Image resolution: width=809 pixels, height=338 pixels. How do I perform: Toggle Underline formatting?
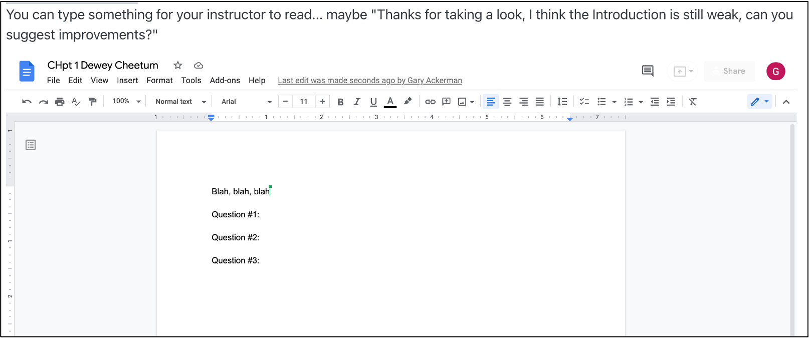[x=373, y=102]
